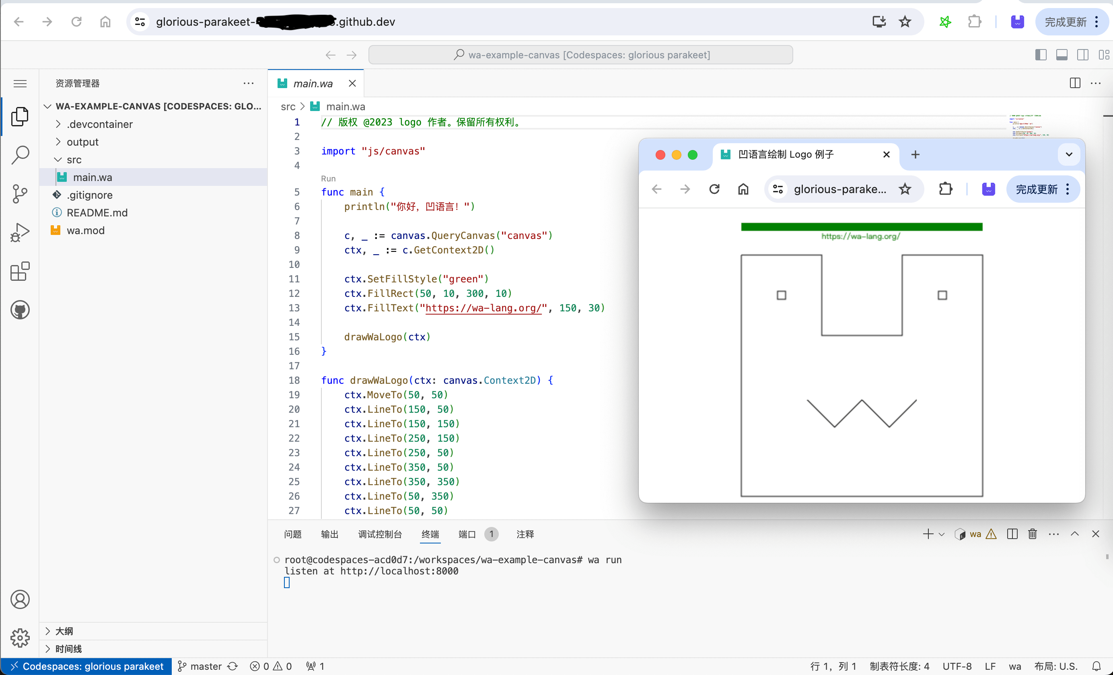This screenshot has width=1113, height=675.
Task: Open the GitHub view in activity bar
Action: click(x=20, y=310)
